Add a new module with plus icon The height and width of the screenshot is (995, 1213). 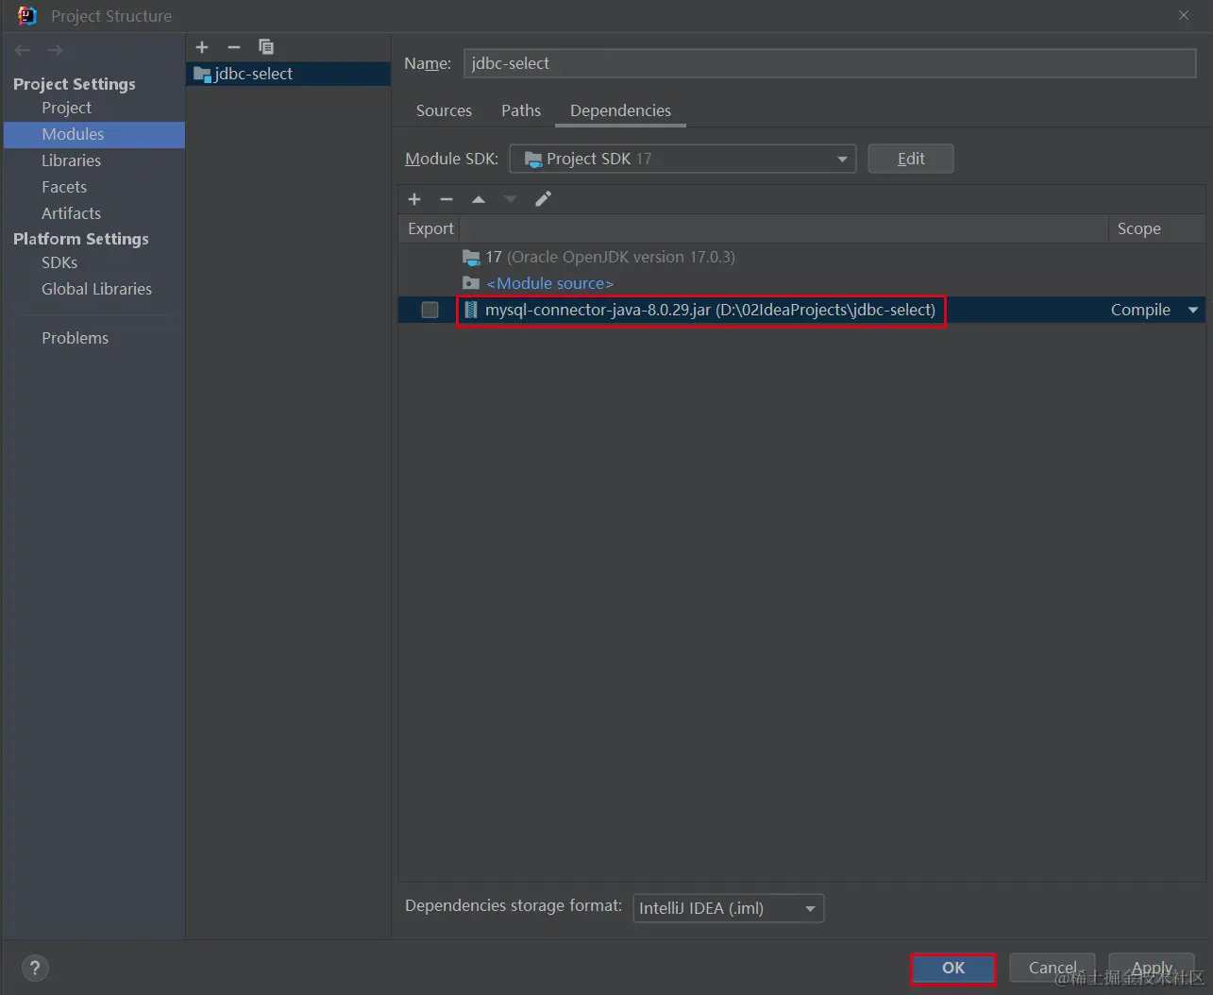coord(202,47)
